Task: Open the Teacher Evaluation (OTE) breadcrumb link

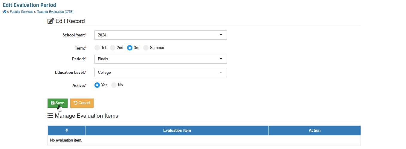Action: click(55, 12)
